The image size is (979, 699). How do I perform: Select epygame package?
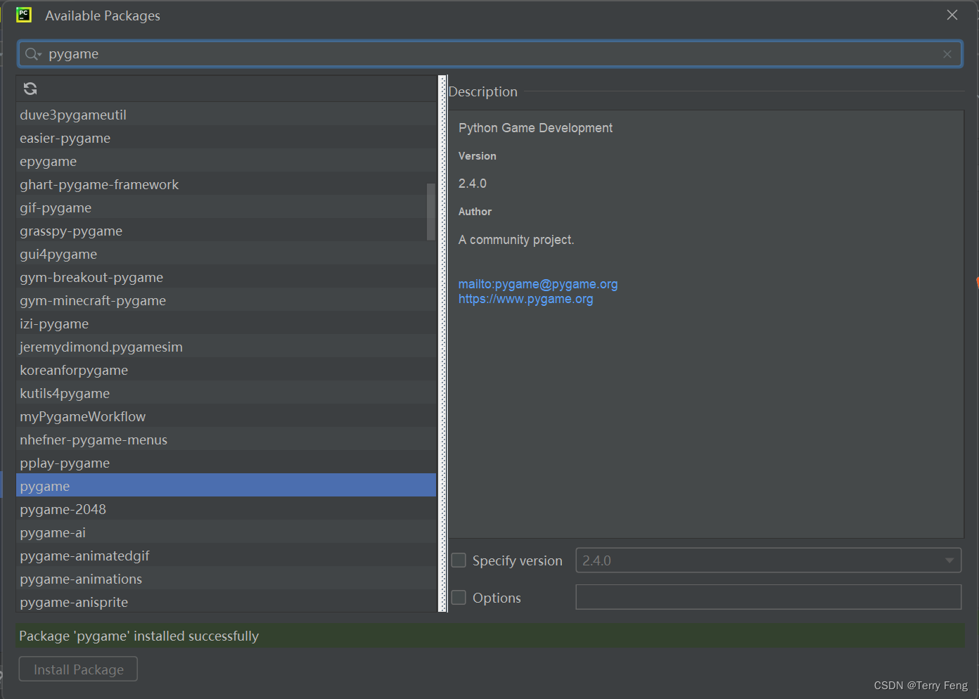(226, 161)
